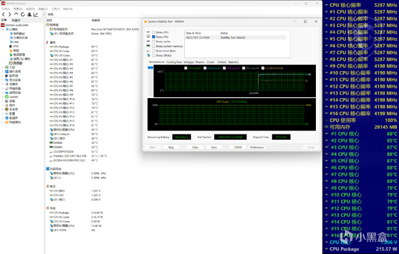Viewport: 399px width, 254px height.
Task: Click the back navigation arrow in AIDA64 toolbar
Action: click(x=3, y=14)
